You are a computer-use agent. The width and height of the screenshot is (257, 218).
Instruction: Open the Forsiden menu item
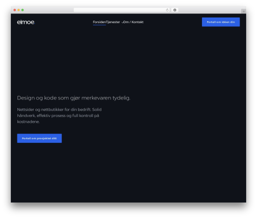(x=99, y=22)
